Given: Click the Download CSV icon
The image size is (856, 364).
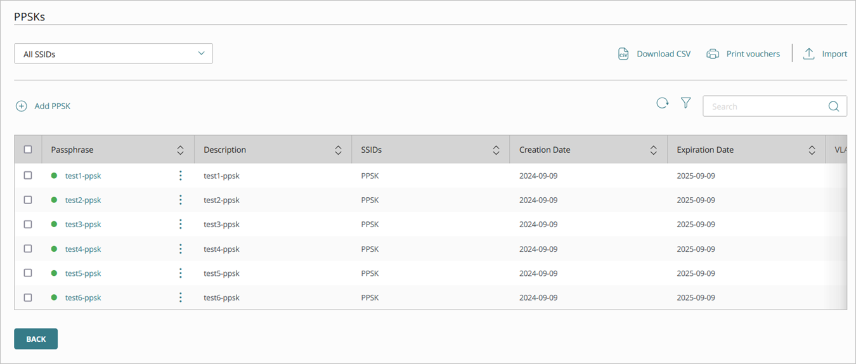Looking at the screenshot, I should 623,54.
